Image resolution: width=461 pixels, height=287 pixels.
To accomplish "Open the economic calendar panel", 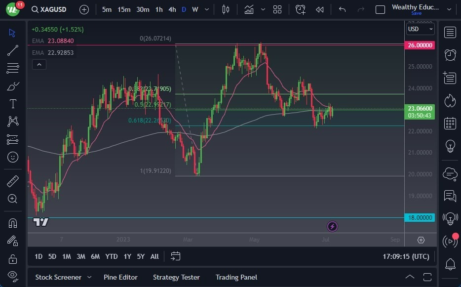I will (x=450, y=123).
